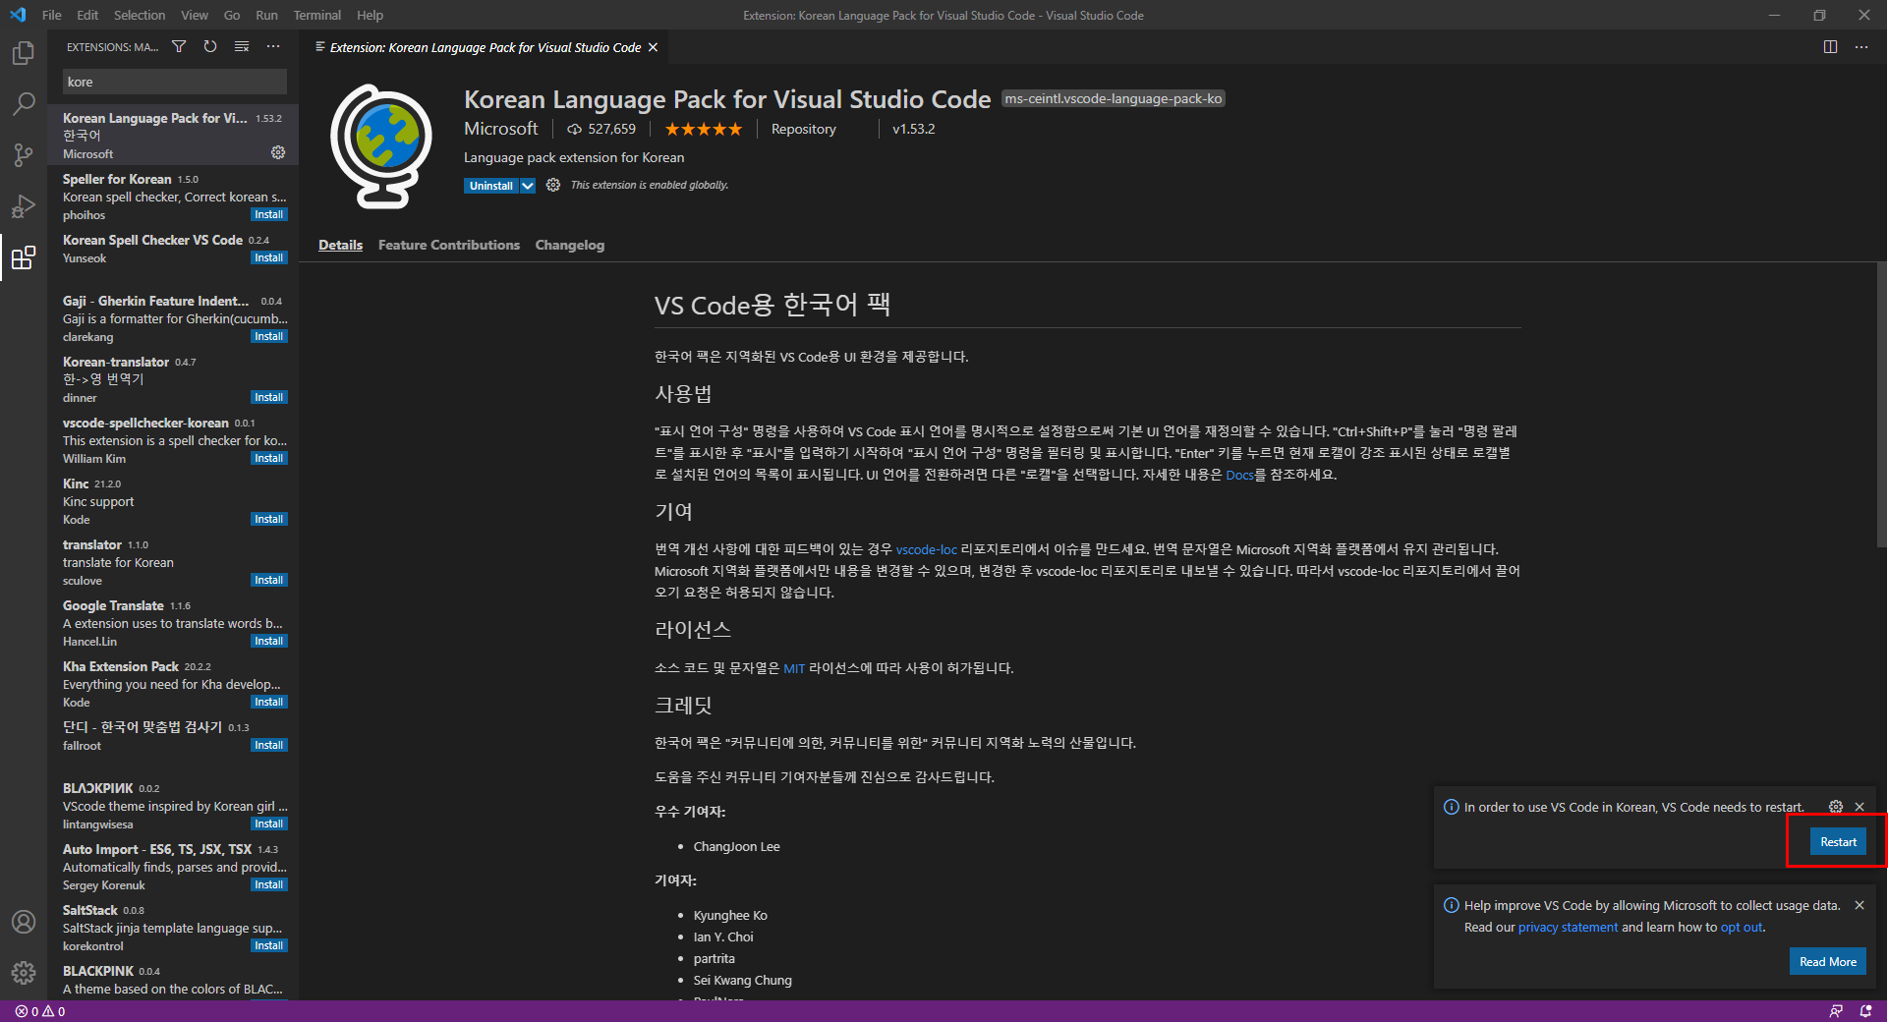Viewport: 1888px width, 1022px height.
Task: Open the Go menu
Action: point(232,15)
